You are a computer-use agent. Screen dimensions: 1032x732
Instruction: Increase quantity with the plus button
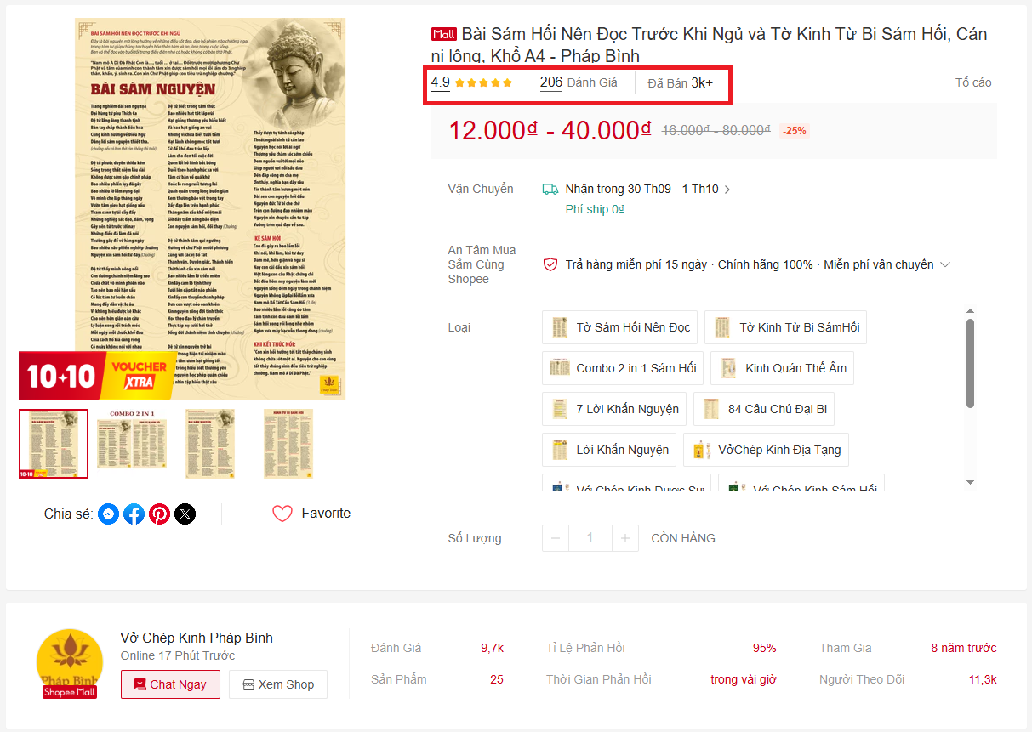coord(624,538)
